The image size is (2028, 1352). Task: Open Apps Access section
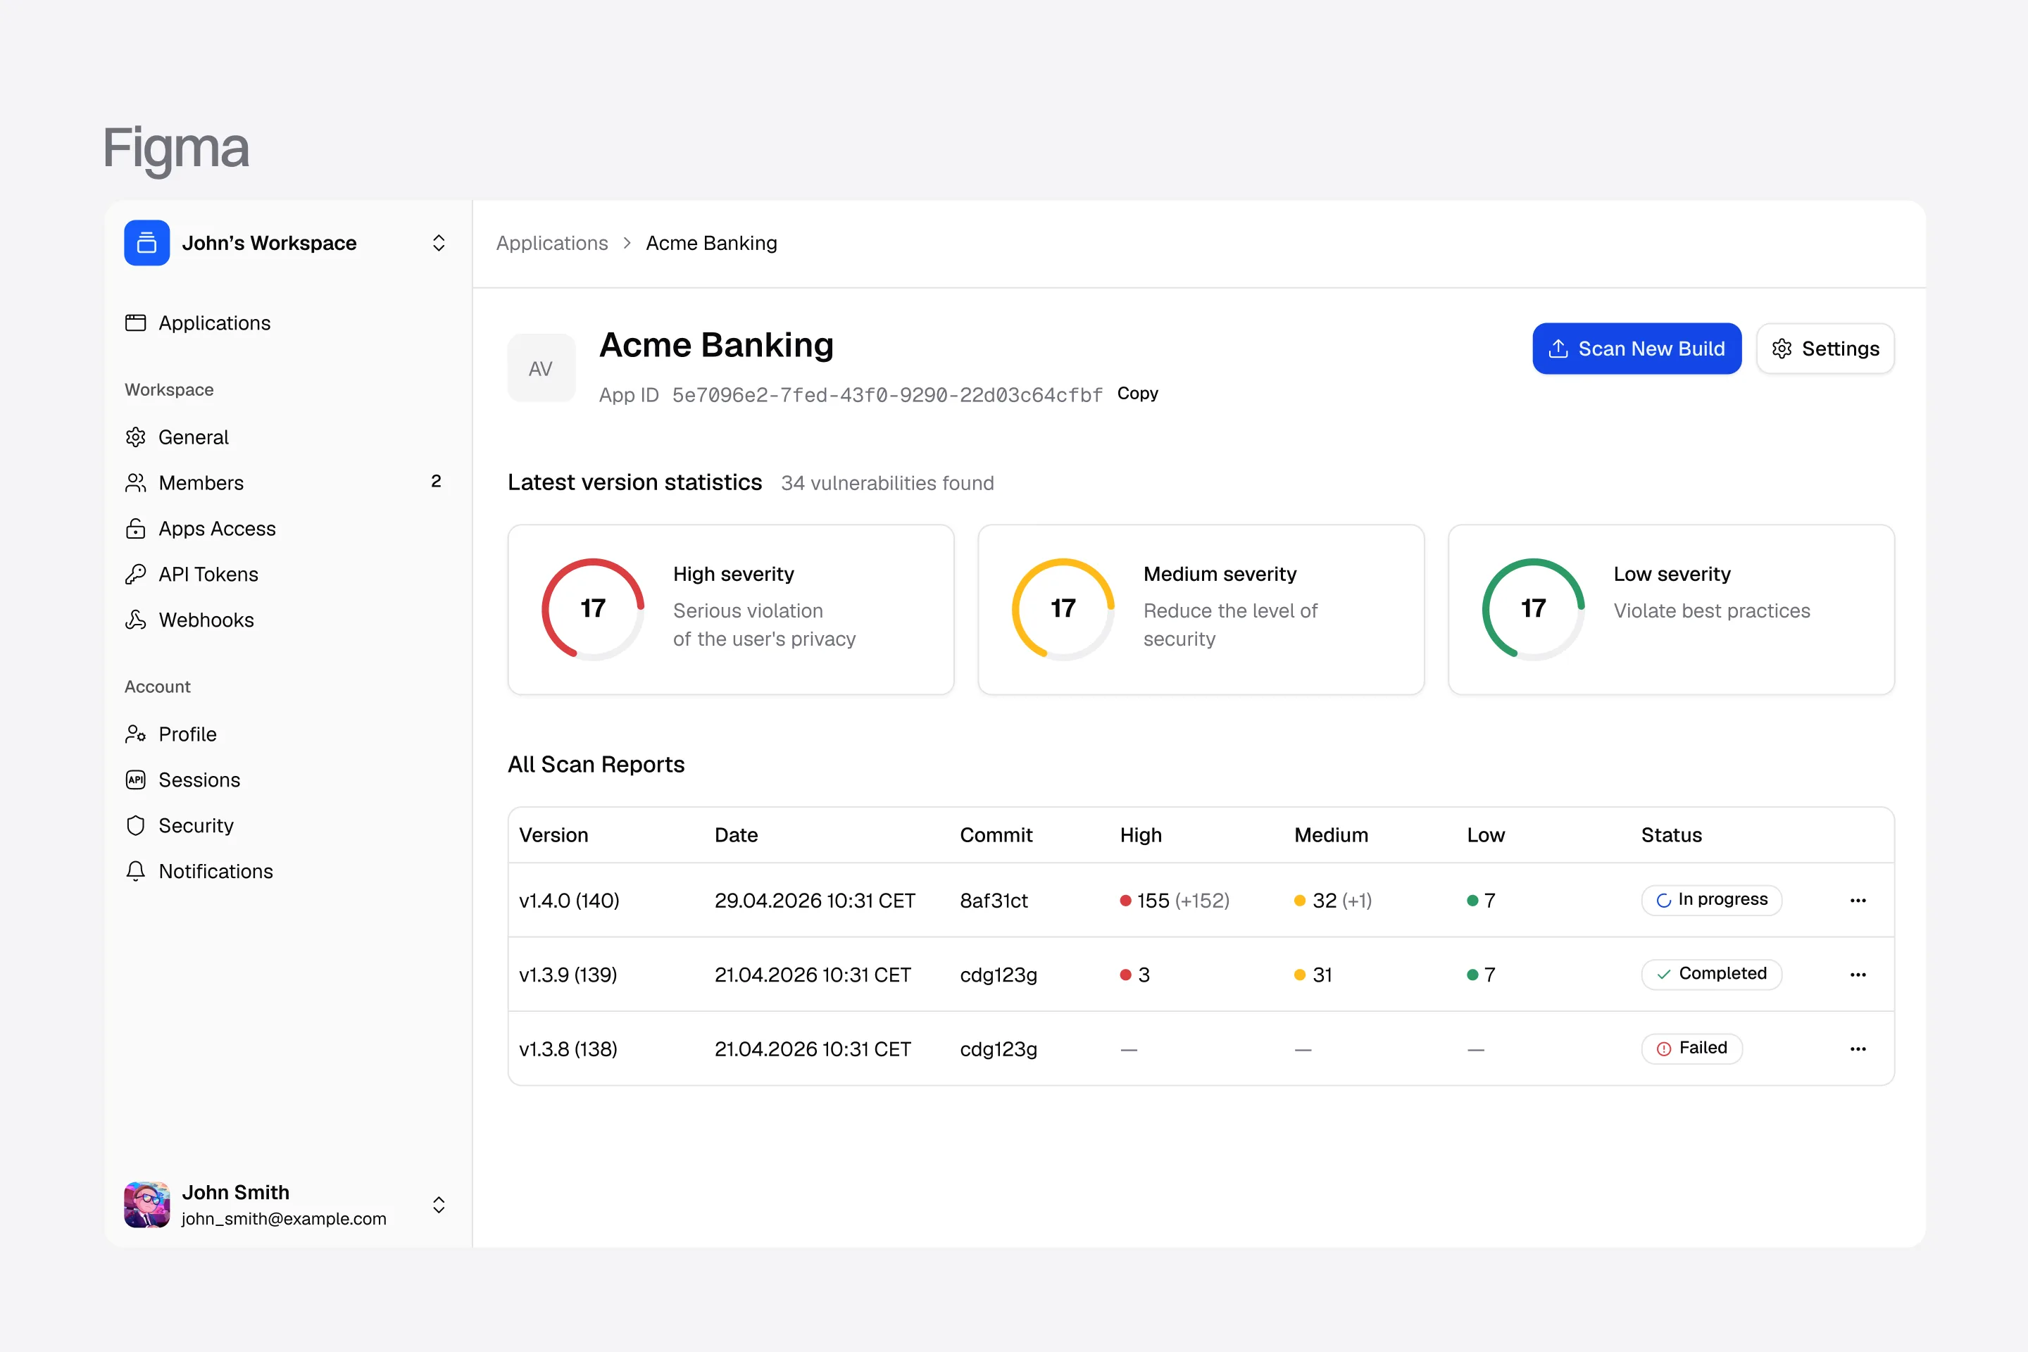point(218,529)
